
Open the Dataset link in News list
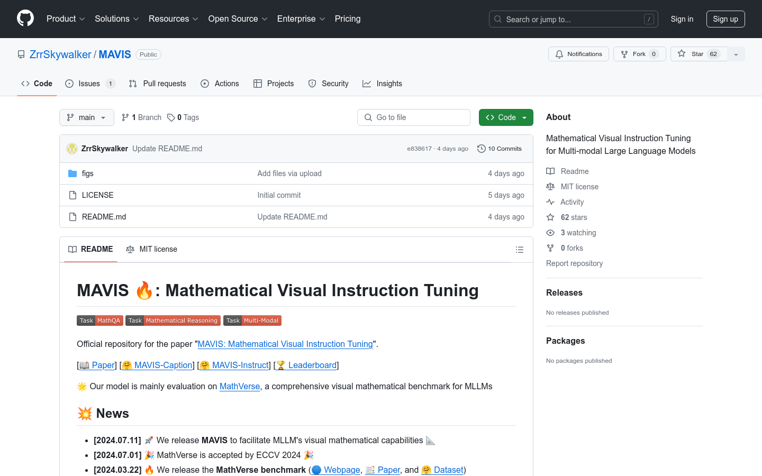coord(442,470)
